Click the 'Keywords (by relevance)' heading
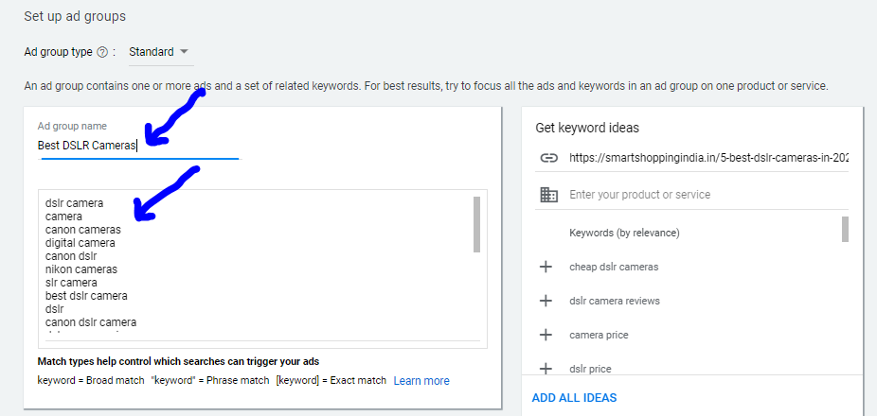 point(624,233)
